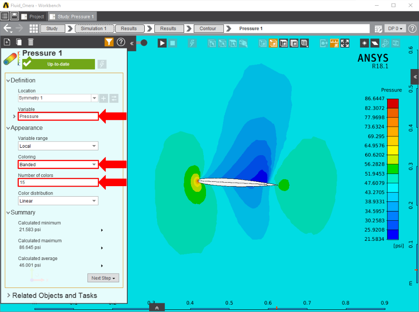Switch to the Project tab
This screenshot has height=312, width=419.
(x=33, y=17)
